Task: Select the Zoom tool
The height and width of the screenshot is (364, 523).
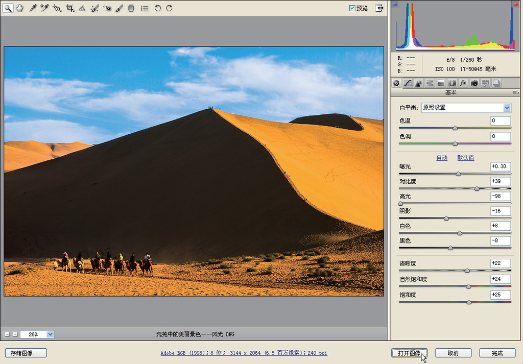Action: click(8, 8)
